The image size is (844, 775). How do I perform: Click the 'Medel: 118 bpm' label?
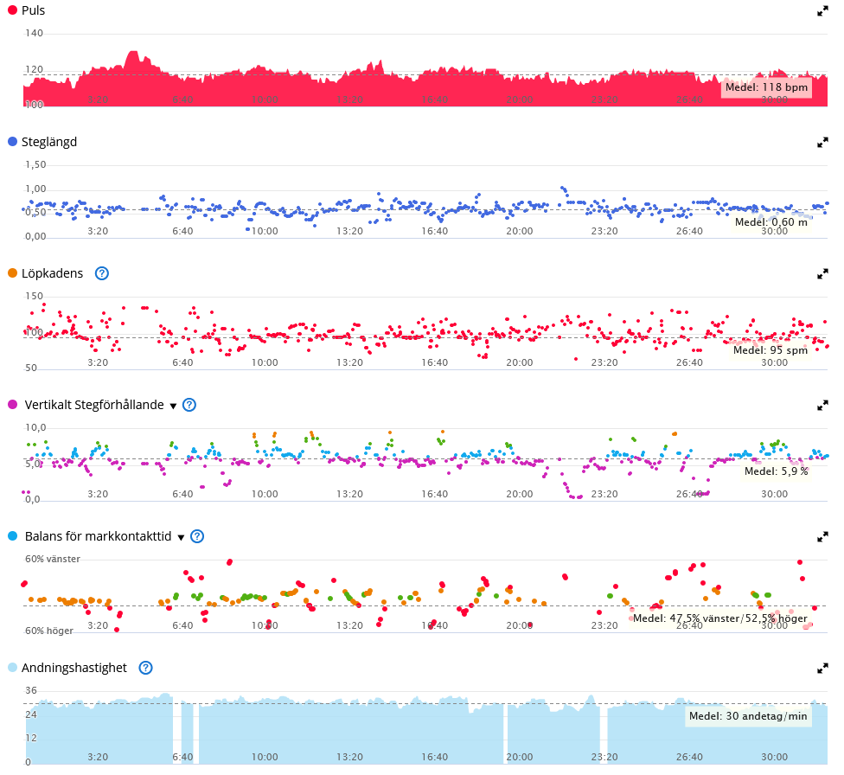pyautogui.click(x=766, y=87)
